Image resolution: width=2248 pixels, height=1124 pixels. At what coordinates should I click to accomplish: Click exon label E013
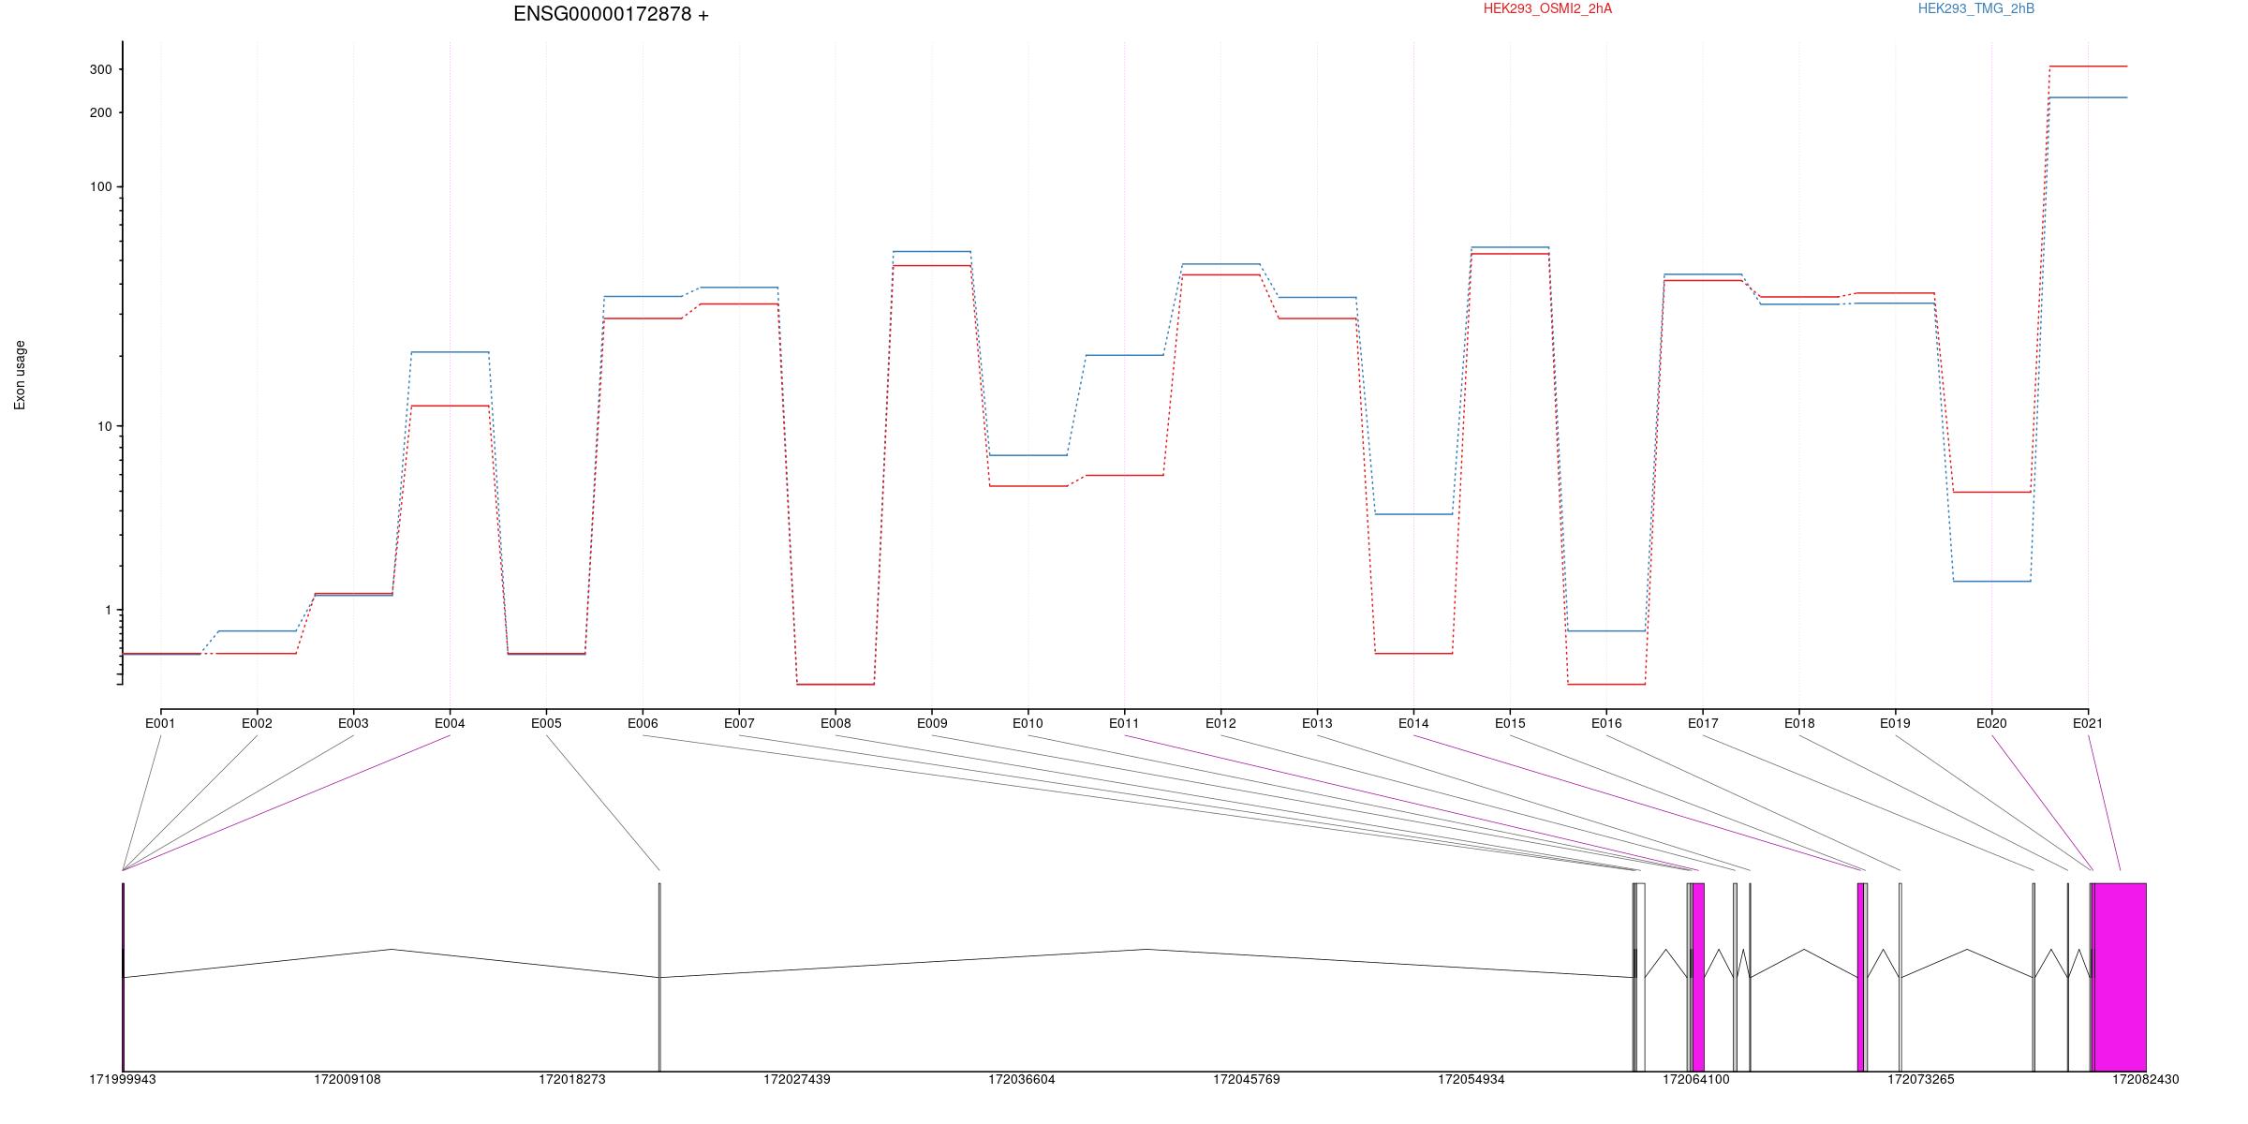[x=1317, y=723]
